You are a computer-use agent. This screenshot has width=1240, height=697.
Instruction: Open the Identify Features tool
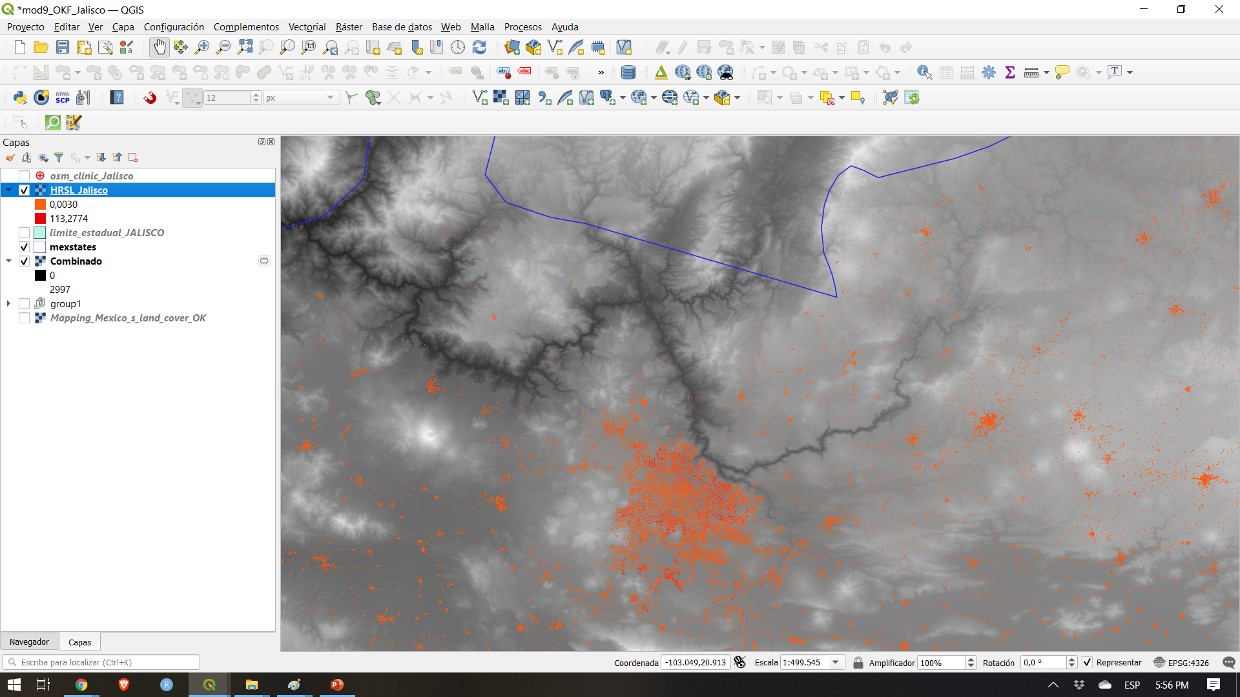point(925,72)
